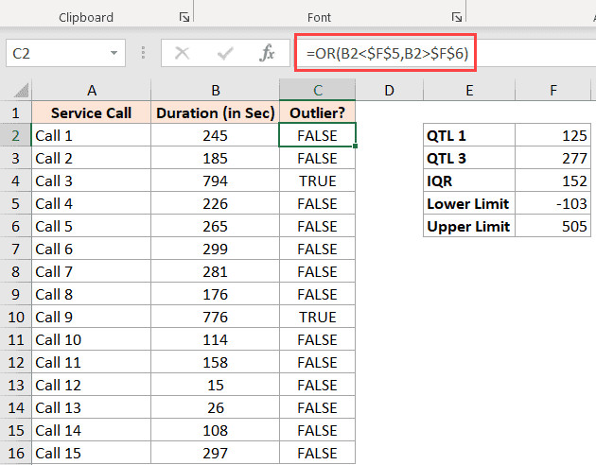Click the Enter checkmark icon in formula bar
Screen dimensions: 596x465
[225, 54]
